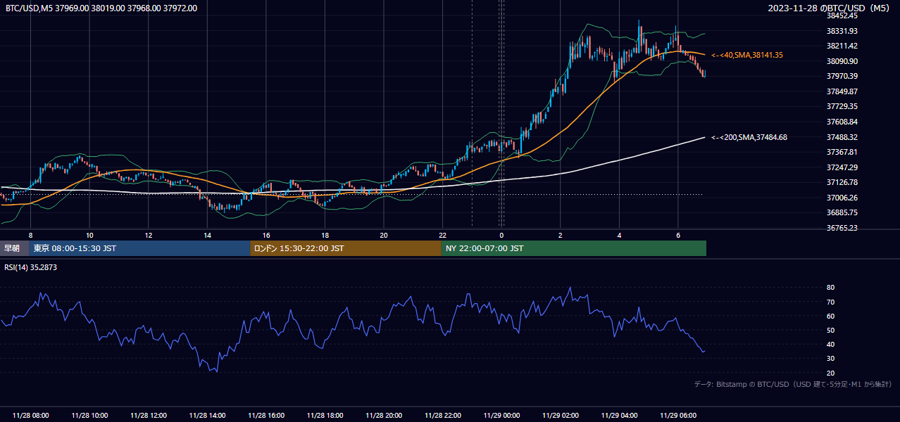Viewport: 900px width, 422px height.
Task: Click price axis value 36885.75
Action: tap(842, 212)
